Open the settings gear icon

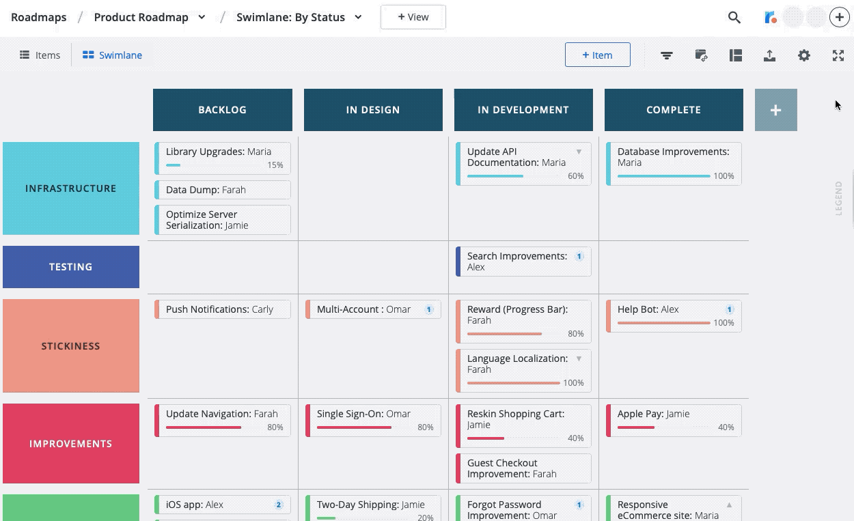coord(804,55)
